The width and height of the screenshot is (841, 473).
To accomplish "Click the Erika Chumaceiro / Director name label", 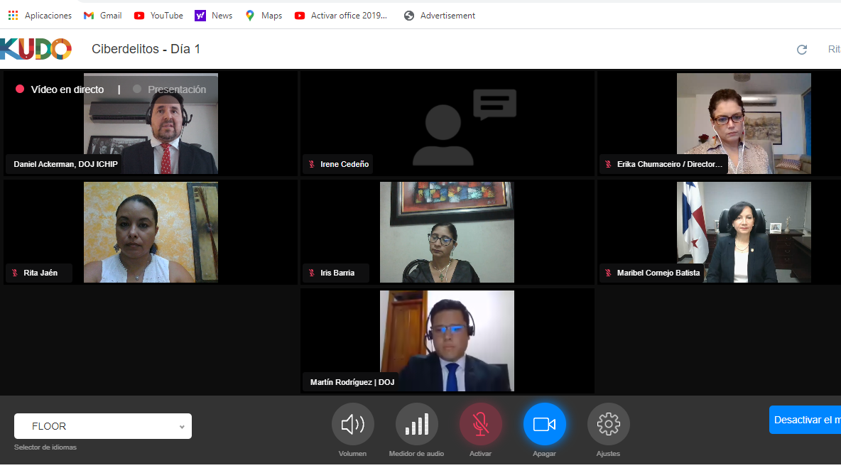I will 670,164.
